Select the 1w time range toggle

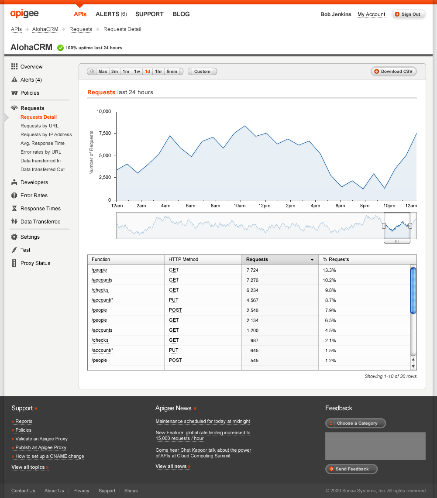coord(137,72)
